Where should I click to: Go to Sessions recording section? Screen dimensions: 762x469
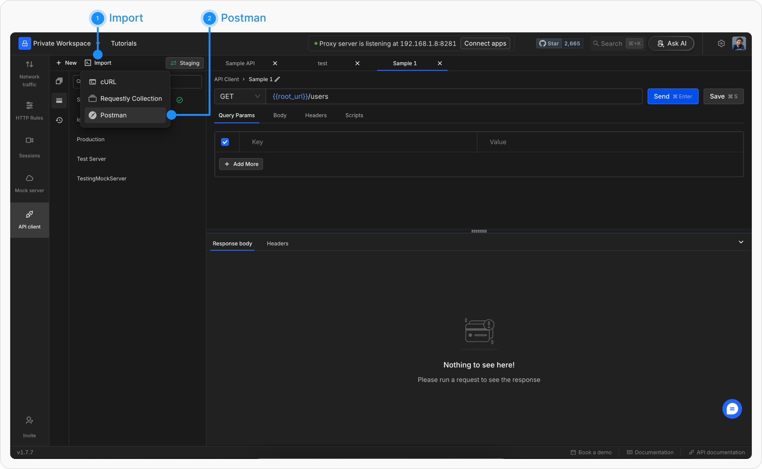(29, 147)
